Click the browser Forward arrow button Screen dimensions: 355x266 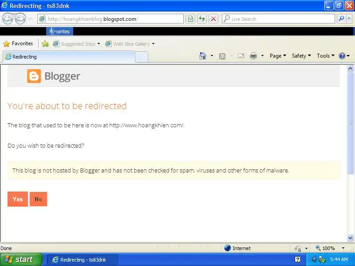pos(20,19)
